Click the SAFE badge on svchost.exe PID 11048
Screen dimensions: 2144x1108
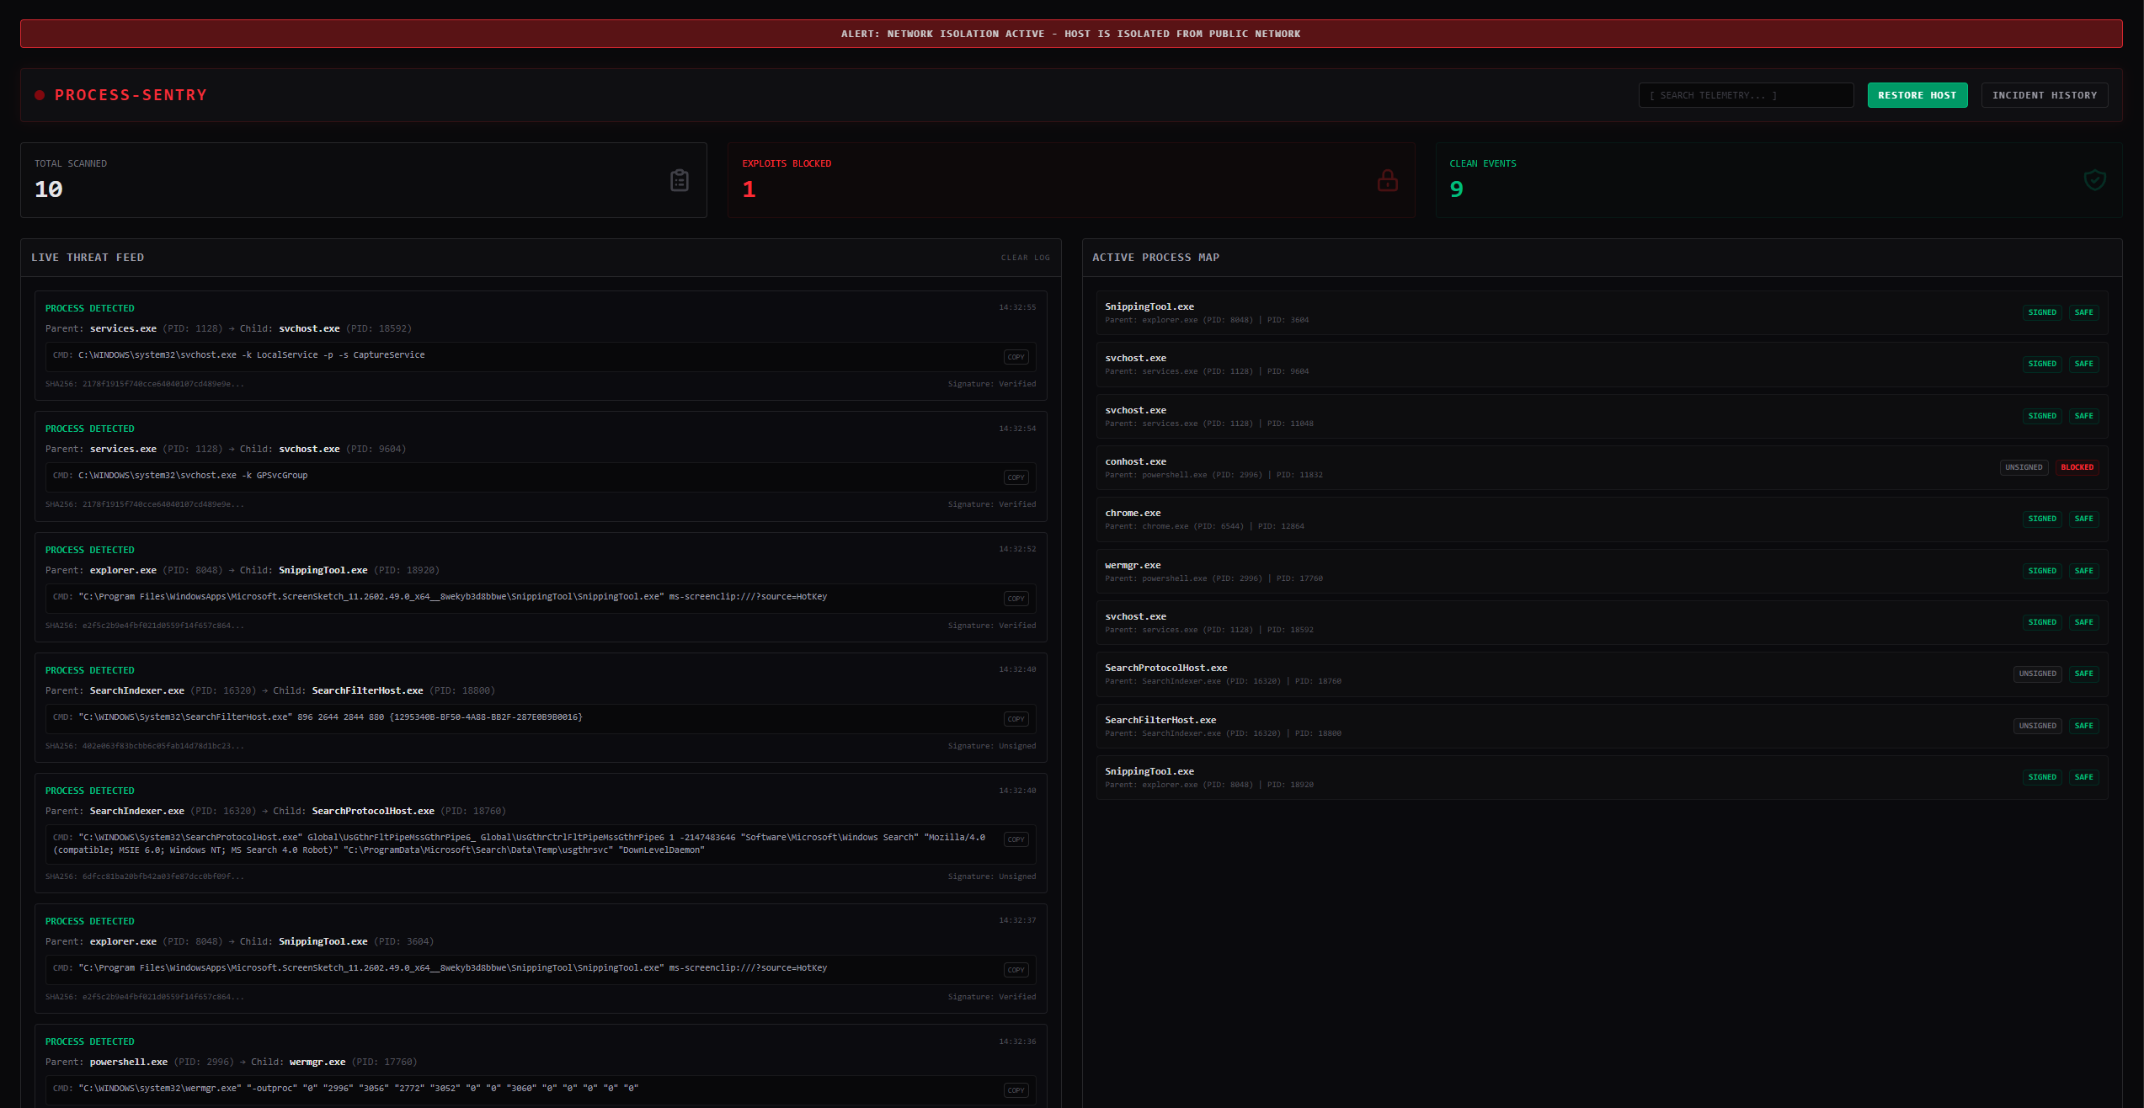(2083, 416)
